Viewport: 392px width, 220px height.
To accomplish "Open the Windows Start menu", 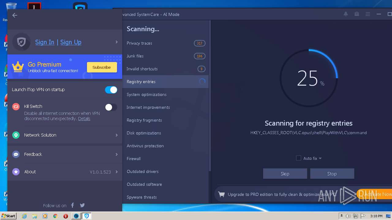I will (x=8, y=216).
